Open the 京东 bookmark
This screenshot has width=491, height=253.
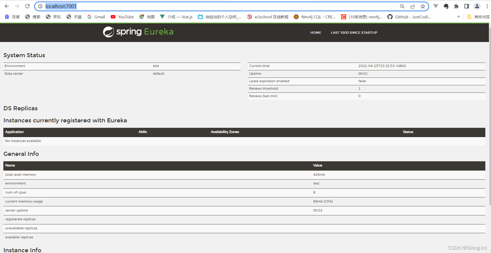(53, 17)
